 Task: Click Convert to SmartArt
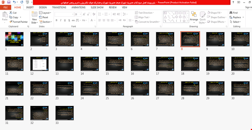pyautogui.click(x=147, y=22)
